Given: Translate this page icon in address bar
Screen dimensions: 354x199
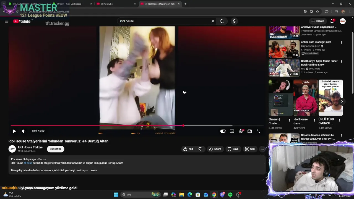Looking at the screenshot, I should pos(306,12).
